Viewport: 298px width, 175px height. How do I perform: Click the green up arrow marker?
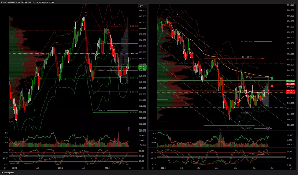[272, 78]
